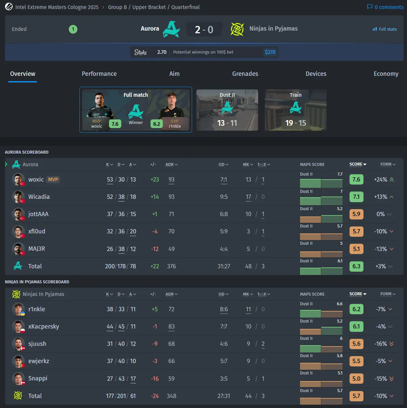Click Aurora logo in Aurora scoreboard header

click(16, 164)
